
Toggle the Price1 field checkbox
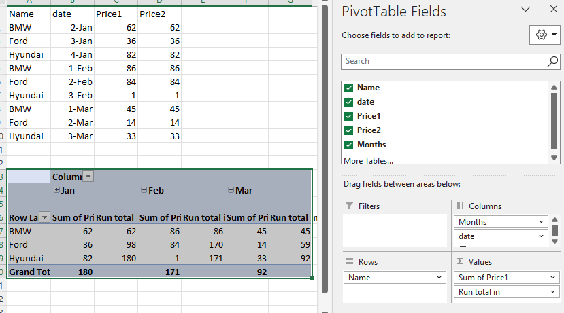click(x=348, y=116)
